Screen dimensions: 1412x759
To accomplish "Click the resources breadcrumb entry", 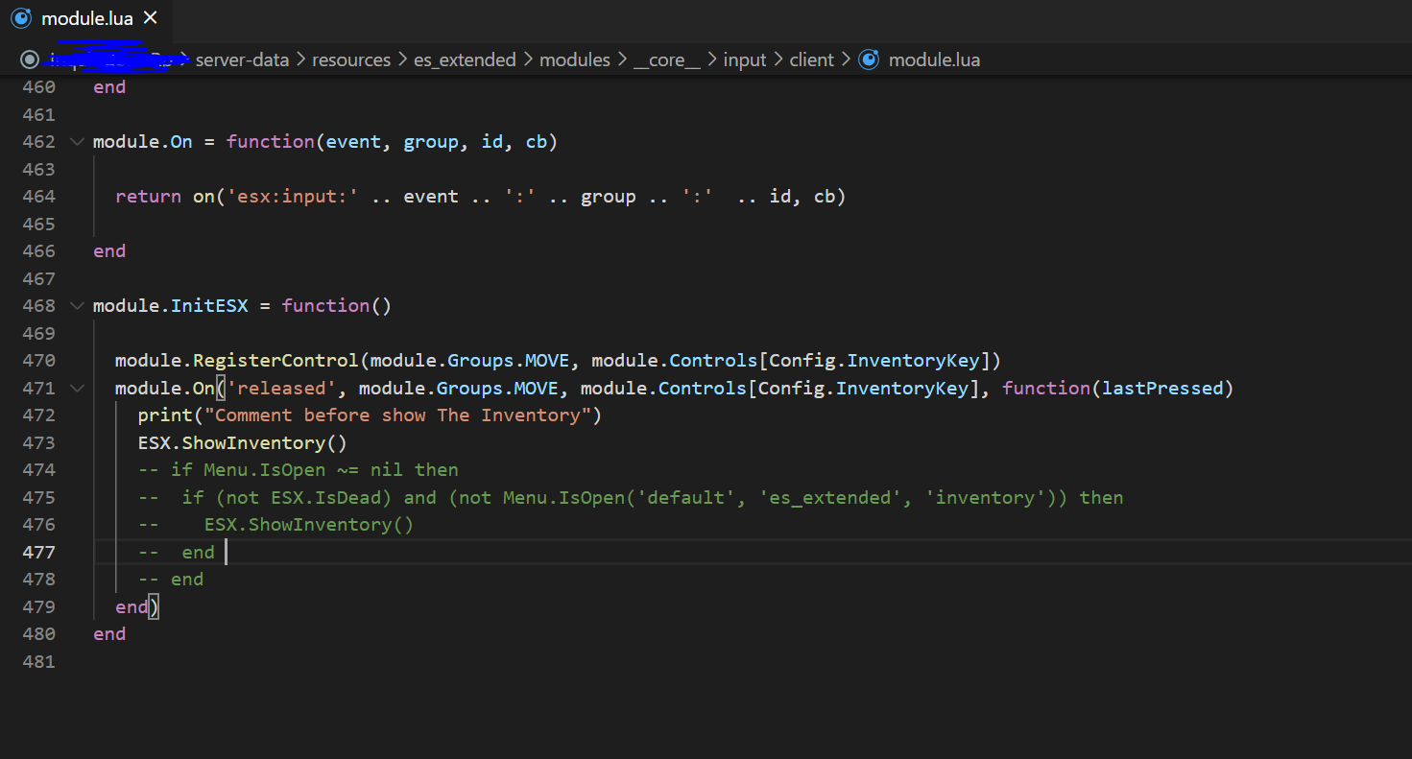I will coord(351,59).
